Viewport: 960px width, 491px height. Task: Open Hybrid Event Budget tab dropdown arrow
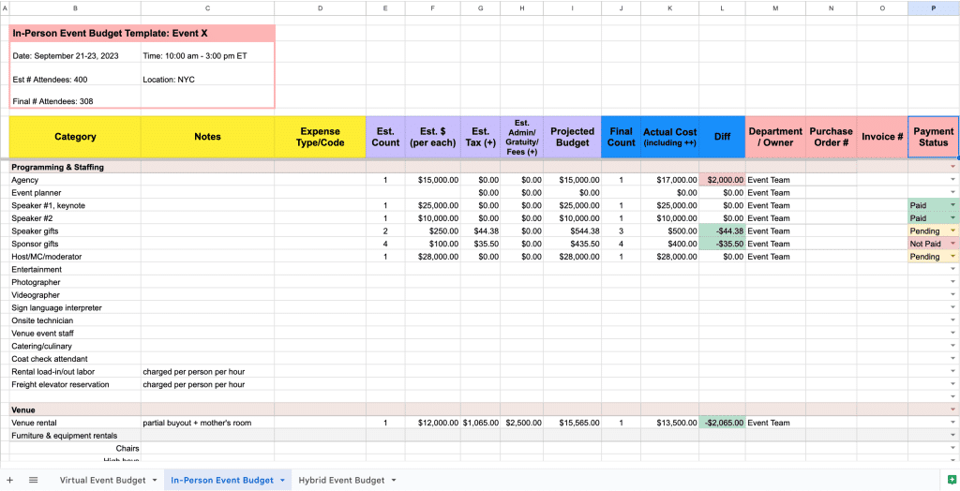tap(394, 480)
